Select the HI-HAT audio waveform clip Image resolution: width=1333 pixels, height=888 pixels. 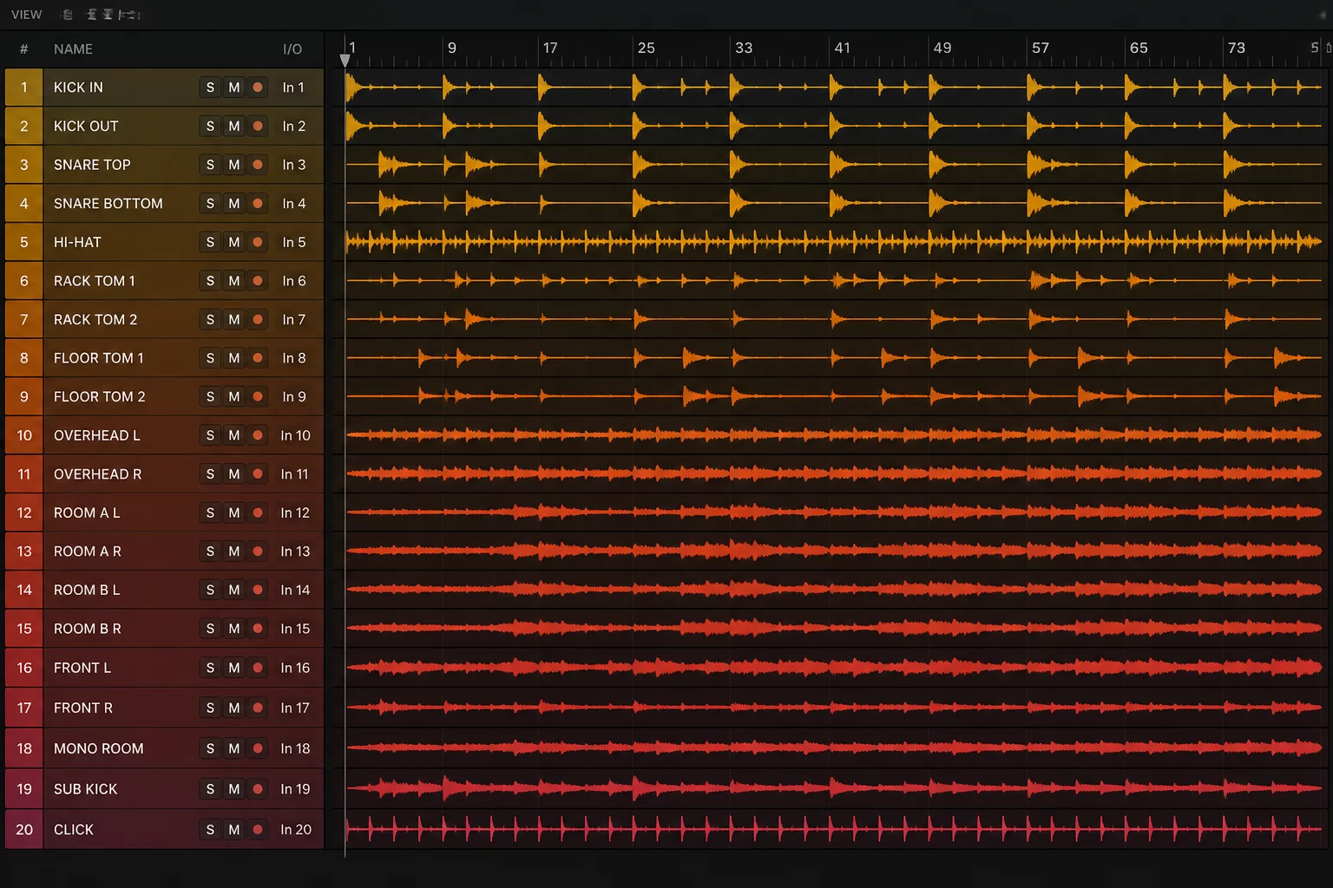tap(835, 242)
